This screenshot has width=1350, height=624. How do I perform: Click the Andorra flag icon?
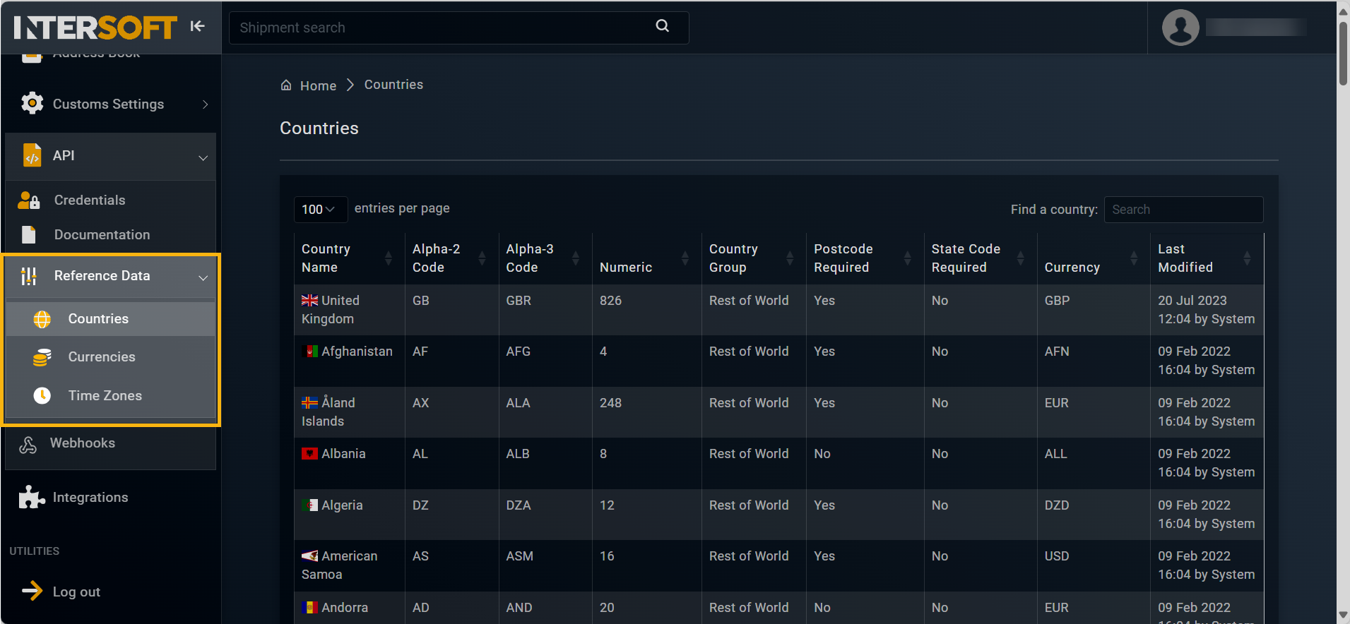(309, 607)
